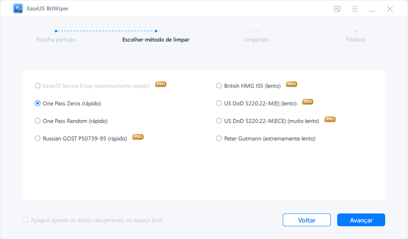
Task: Select Russian GOST P50739-95 radio option
Action: pos(38,138)
